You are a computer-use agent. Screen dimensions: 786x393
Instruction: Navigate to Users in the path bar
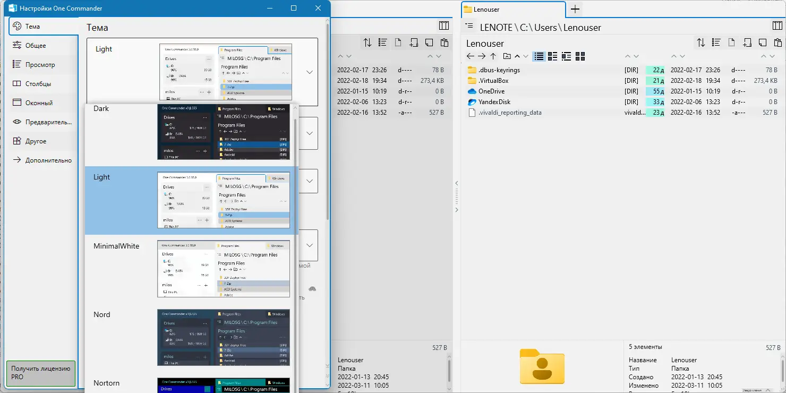click(x=545, y=27)
